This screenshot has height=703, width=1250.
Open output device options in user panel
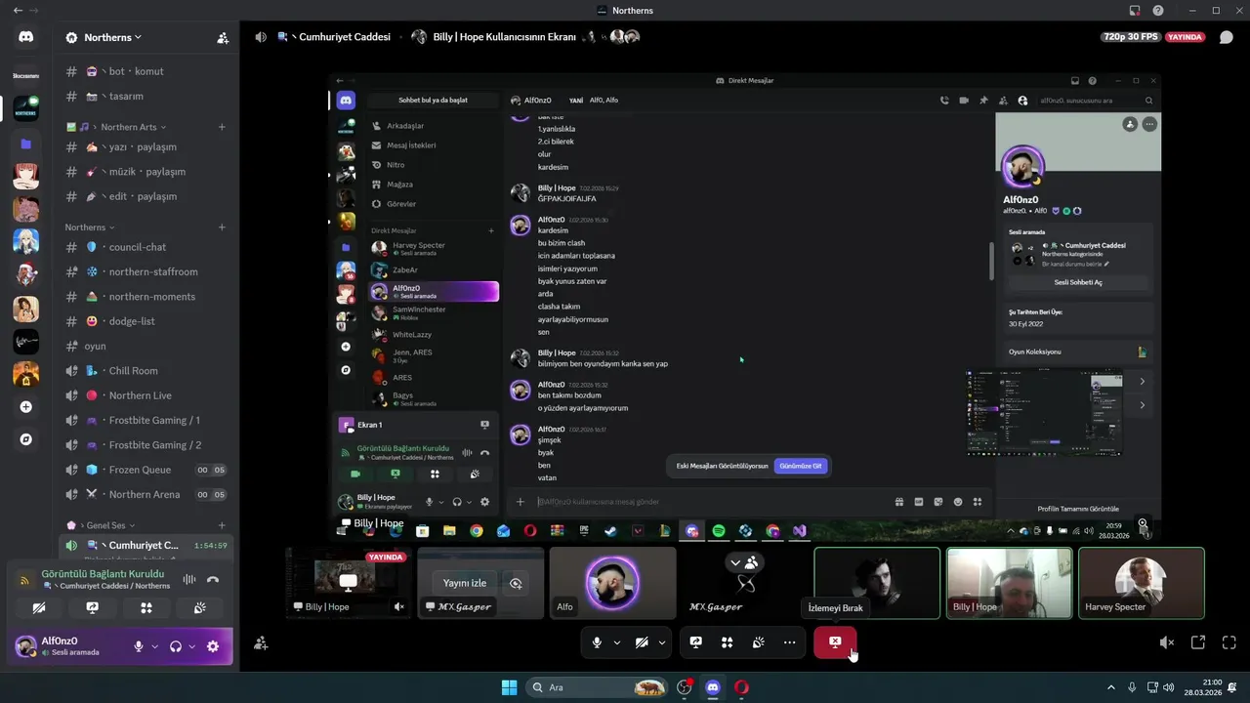point(191,646)
